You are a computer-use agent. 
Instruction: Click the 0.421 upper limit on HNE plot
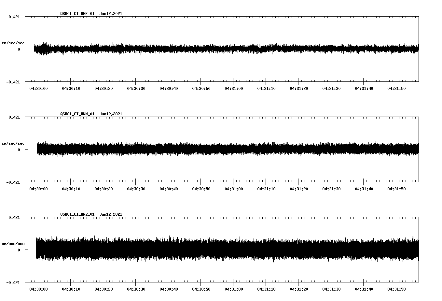[x=14, y=17]
